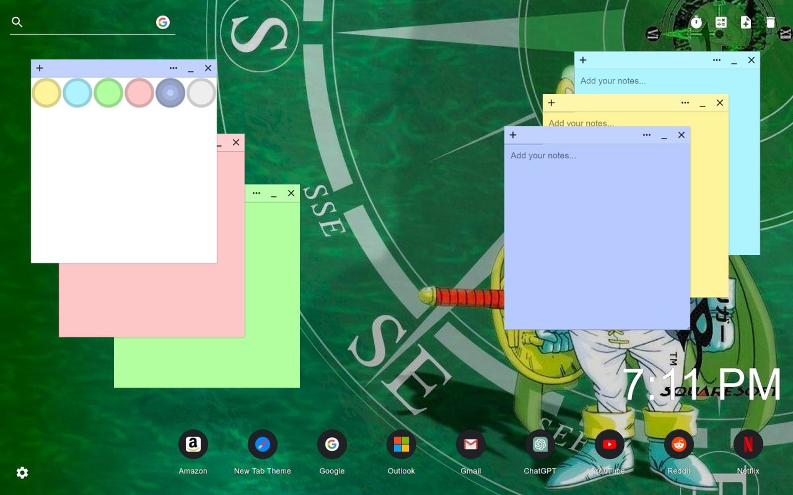Open the New Tab Theme shortcut
This screenshot has width=793, height=495.
click(x=263, y=444)
